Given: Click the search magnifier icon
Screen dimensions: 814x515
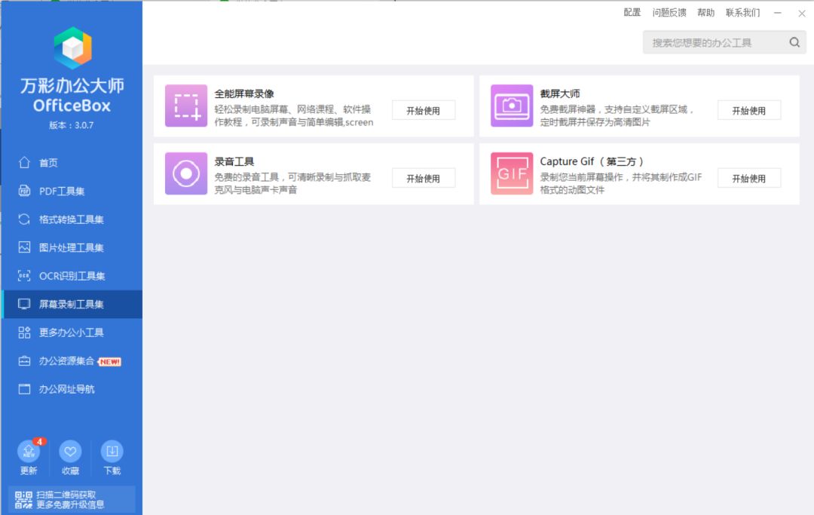Looking at the screenshot, I should pyautogui.click(x=794, y=42).
